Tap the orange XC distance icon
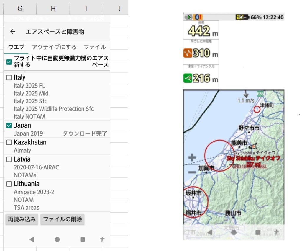This screenshot has height=251, width=302. coord(188,53)
